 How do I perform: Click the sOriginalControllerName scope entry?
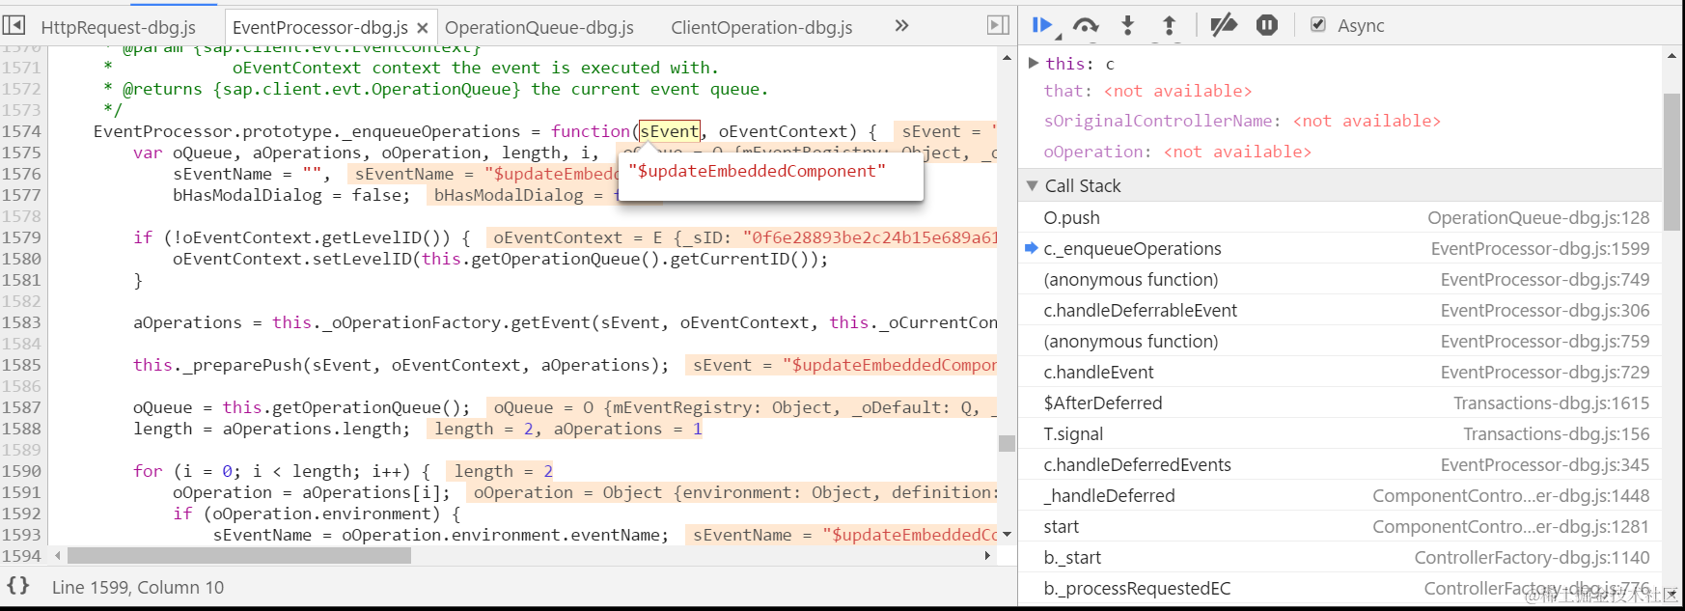pos(1242,121)
